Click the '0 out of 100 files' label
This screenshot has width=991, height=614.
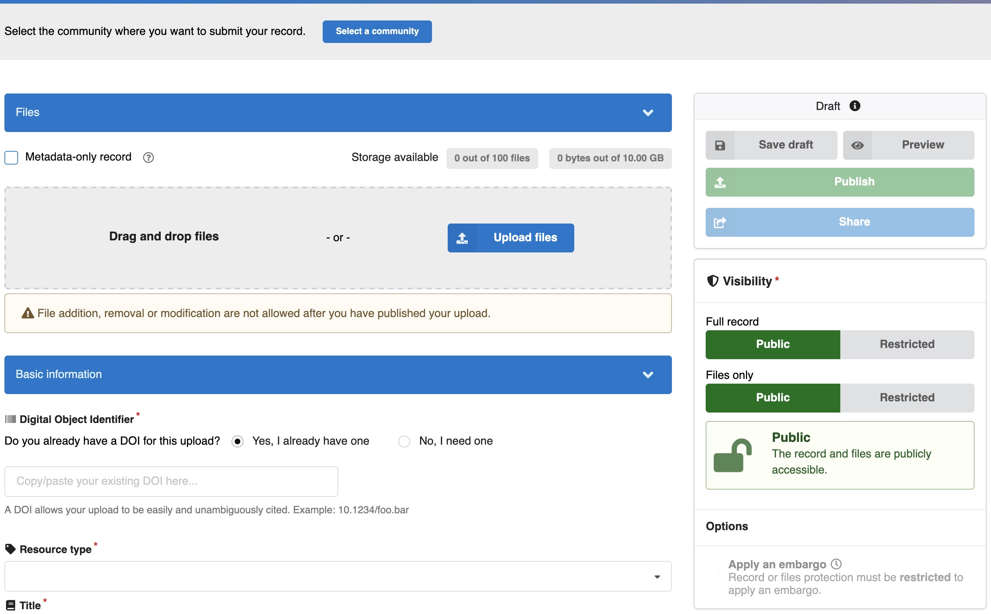tap(492, 159)
